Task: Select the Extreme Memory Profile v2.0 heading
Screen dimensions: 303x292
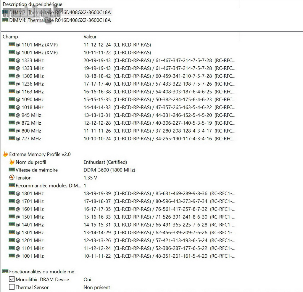Action: click(x=40, y=154)
